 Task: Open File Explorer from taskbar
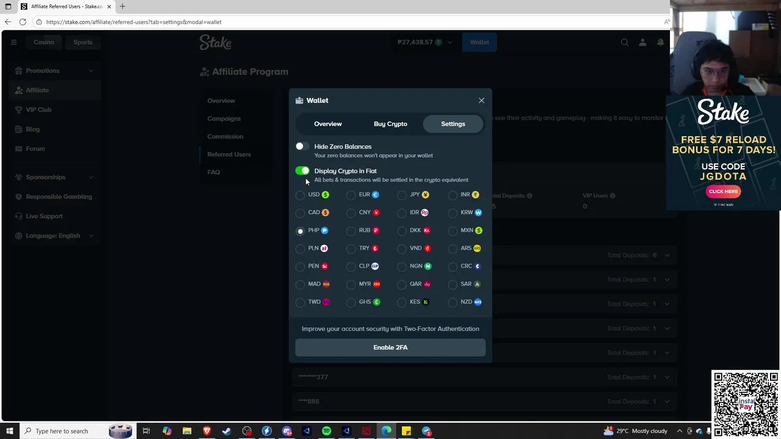[x=187, y=431]
